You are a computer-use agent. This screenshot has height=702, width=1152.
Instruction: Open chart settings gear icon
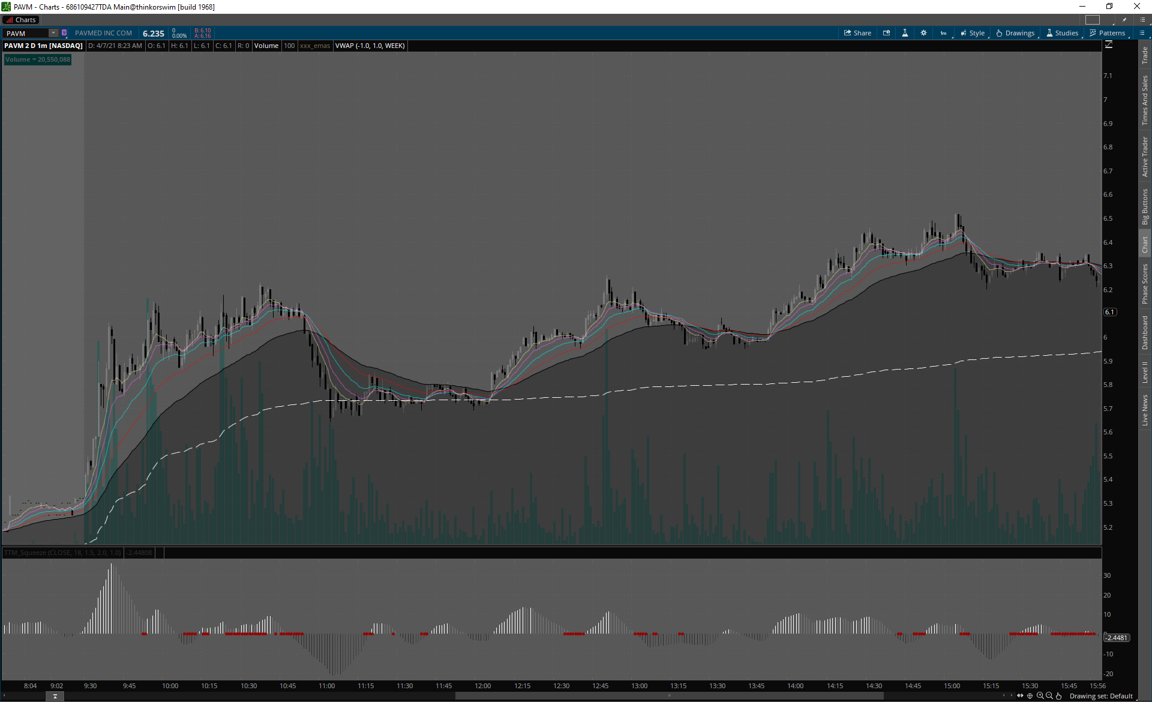(923, 33)
